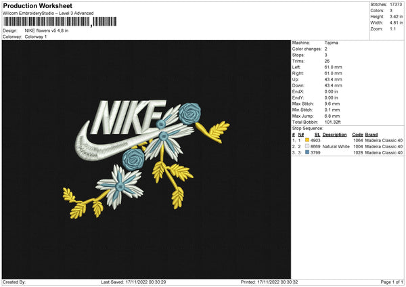Click the Colors value 3
The image size is (406, 287).
tap(391, 11)
